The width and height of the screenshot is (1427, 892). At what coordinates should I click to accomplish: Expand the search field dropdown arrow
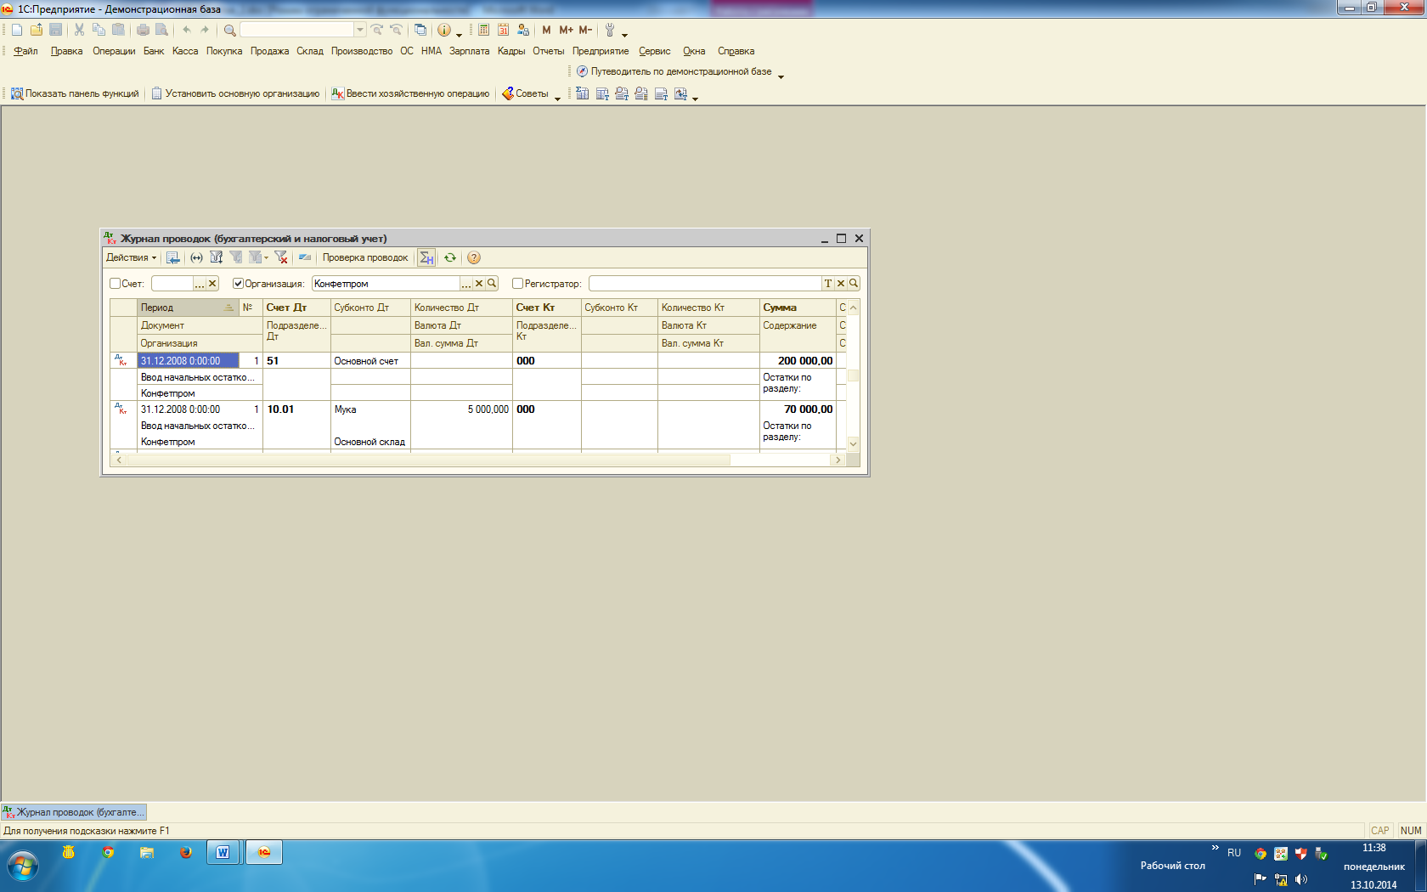point(360,30)
